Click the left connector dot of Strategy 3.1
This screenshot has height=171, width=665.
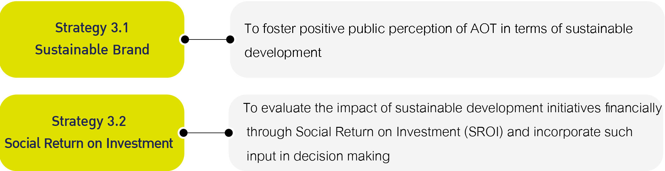tap(185, 39)
